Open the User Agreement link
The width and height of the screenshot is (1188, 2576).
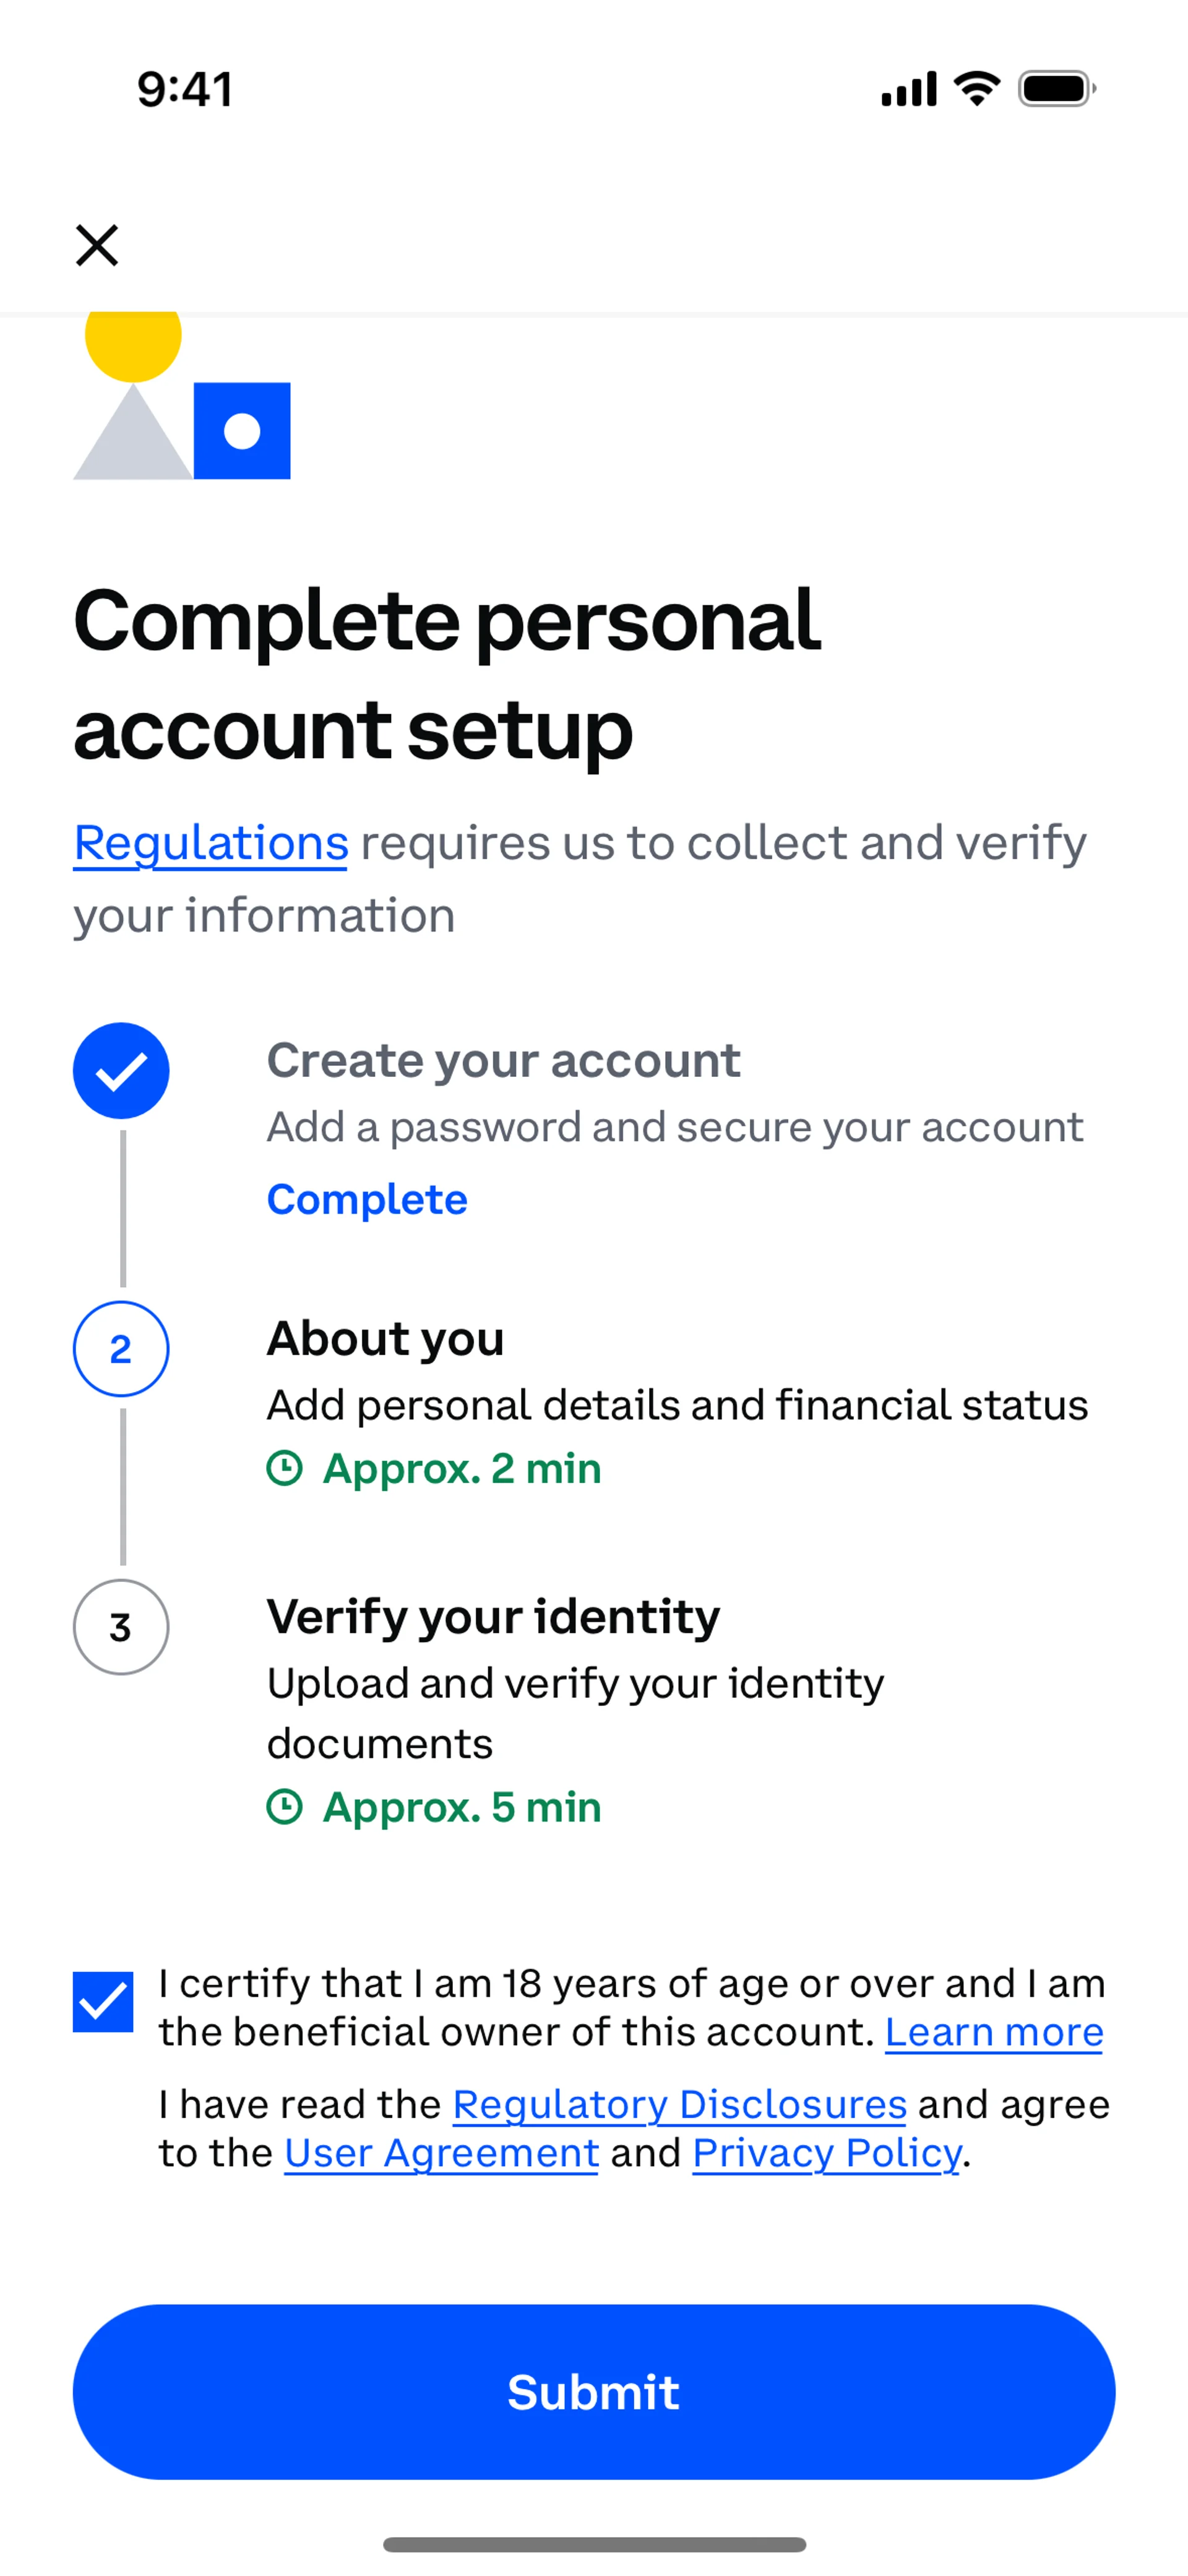[441, 2152]
